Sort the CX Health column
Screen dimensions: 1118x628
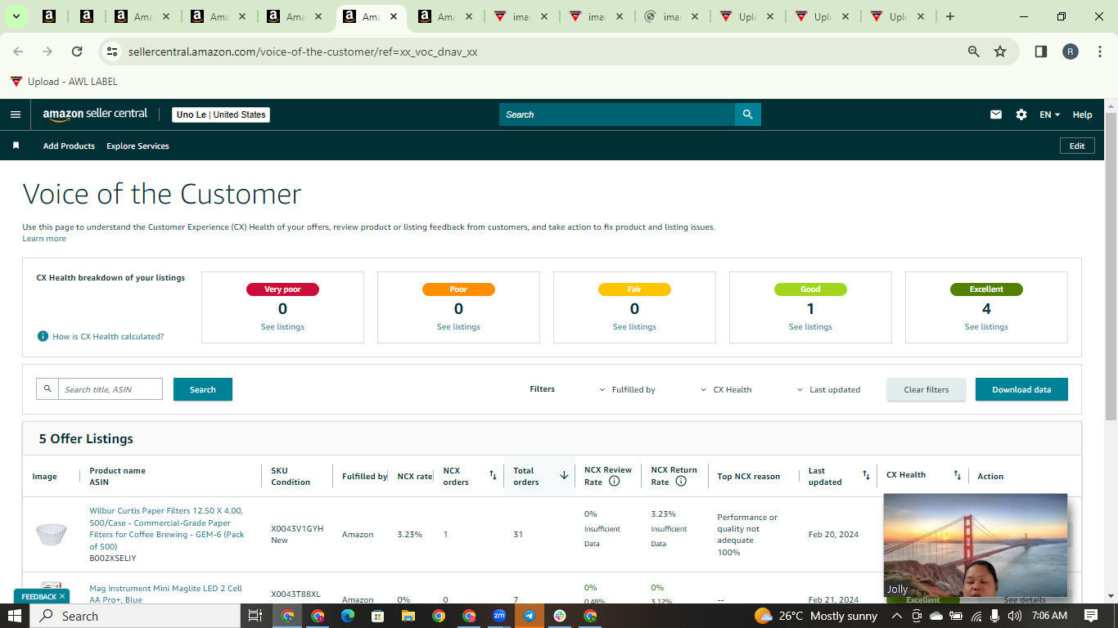point(957,475)
